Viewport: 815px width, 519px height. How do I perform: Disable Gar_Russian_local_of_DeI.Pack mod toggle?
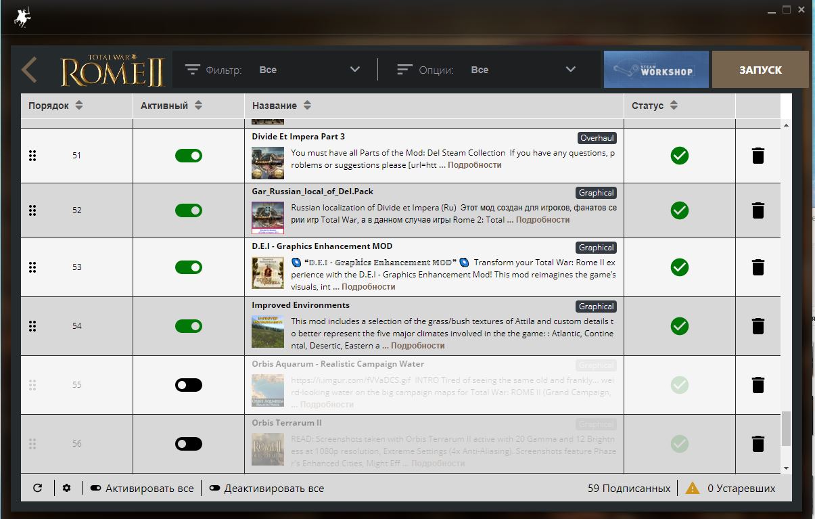(x=189, y=210)
